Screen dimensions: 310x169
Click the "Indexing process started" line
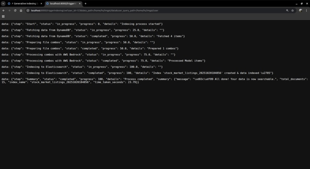pos(82,24)
